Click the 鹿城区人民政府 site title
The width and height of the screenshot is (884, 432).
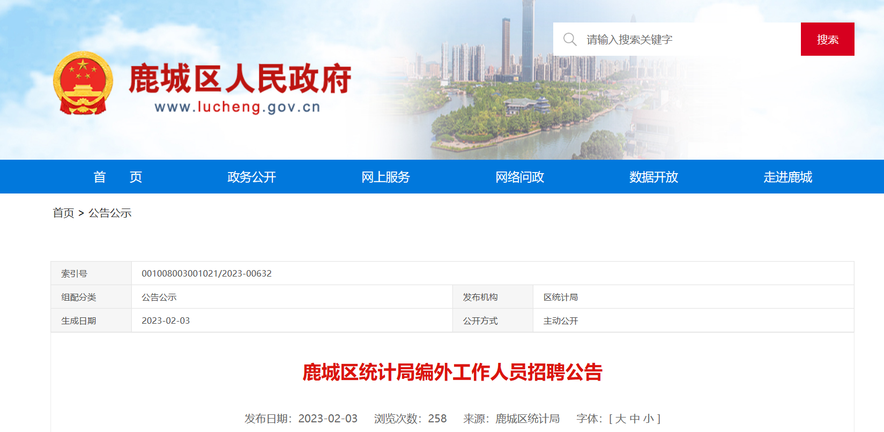click(240, 79)
